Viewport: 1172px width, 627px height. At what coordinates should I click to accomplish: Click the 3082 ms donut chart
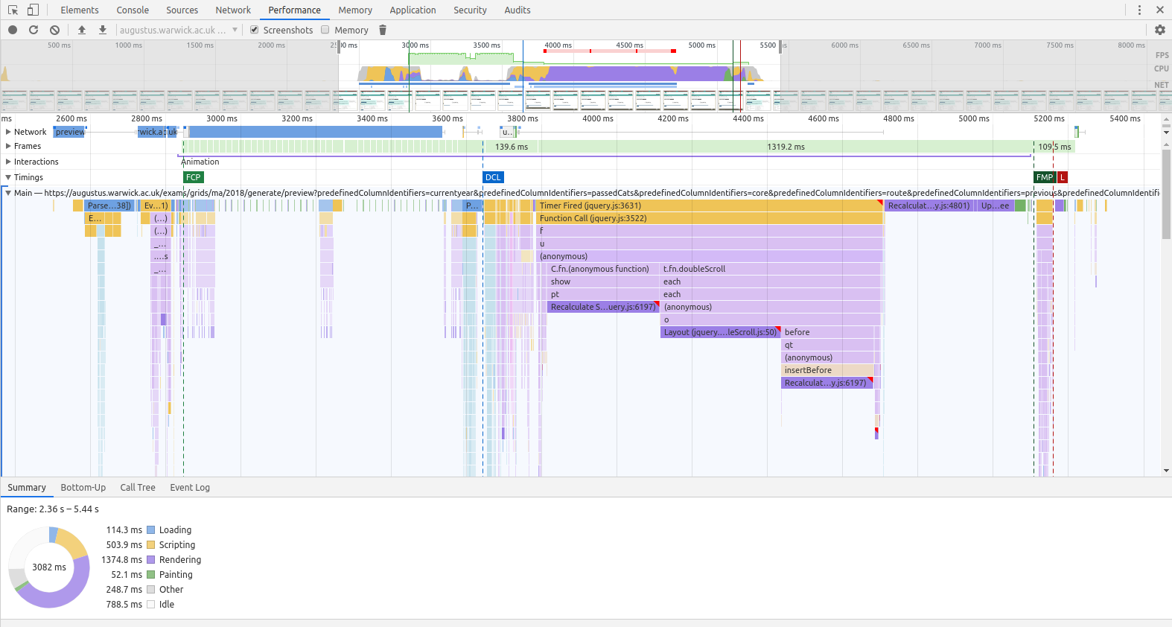tap(49, 567)
